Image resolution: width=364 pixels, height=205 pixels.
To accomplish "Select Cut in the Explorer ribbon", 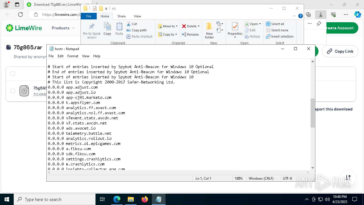I will [132, 24].
